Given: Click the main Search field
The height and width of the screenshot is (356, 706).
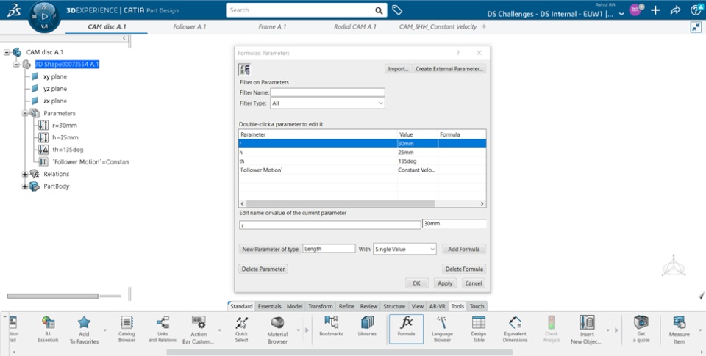Looking at the screenshot, I should (301, 10).
